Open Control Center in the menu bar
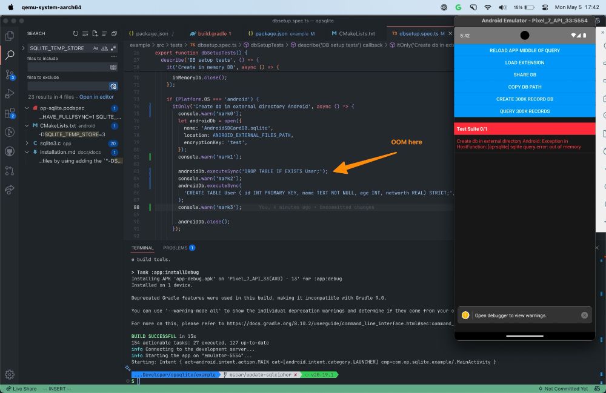606x393 pixels. tap(545, 7)
